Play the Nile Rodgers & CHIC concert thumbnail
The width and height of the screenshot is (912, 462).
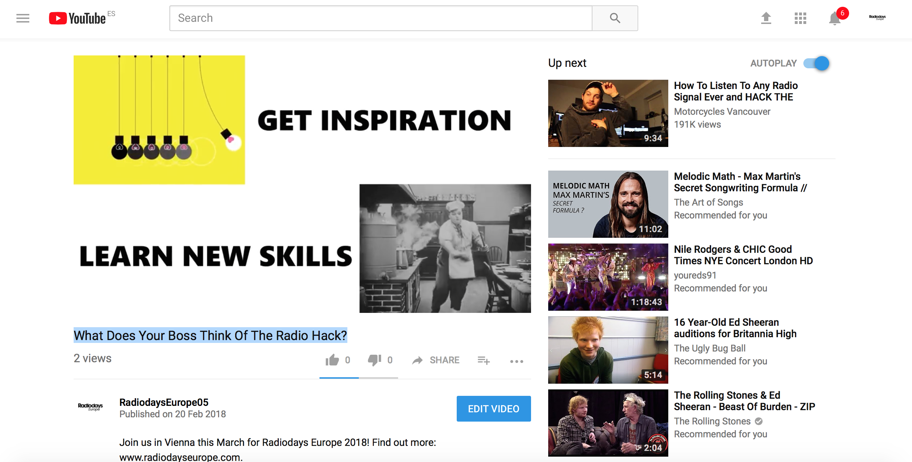click(x=608, y=277)
